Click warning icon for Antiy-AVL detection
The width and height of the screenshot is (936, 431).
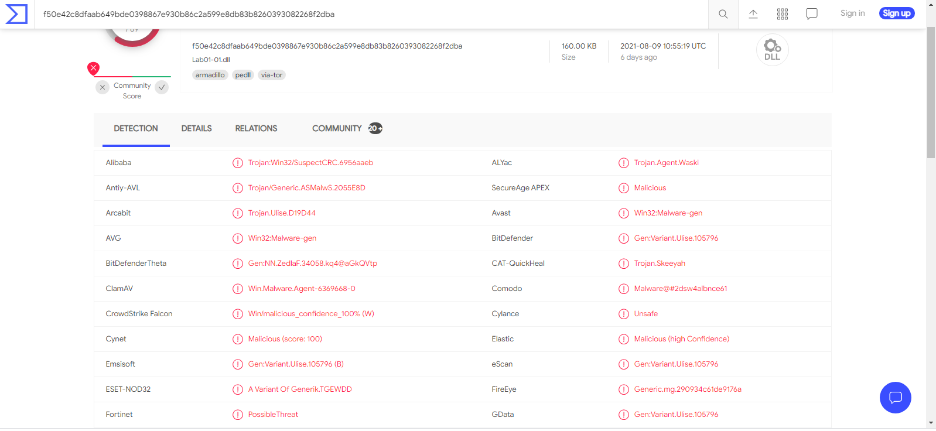pos(238,188)
